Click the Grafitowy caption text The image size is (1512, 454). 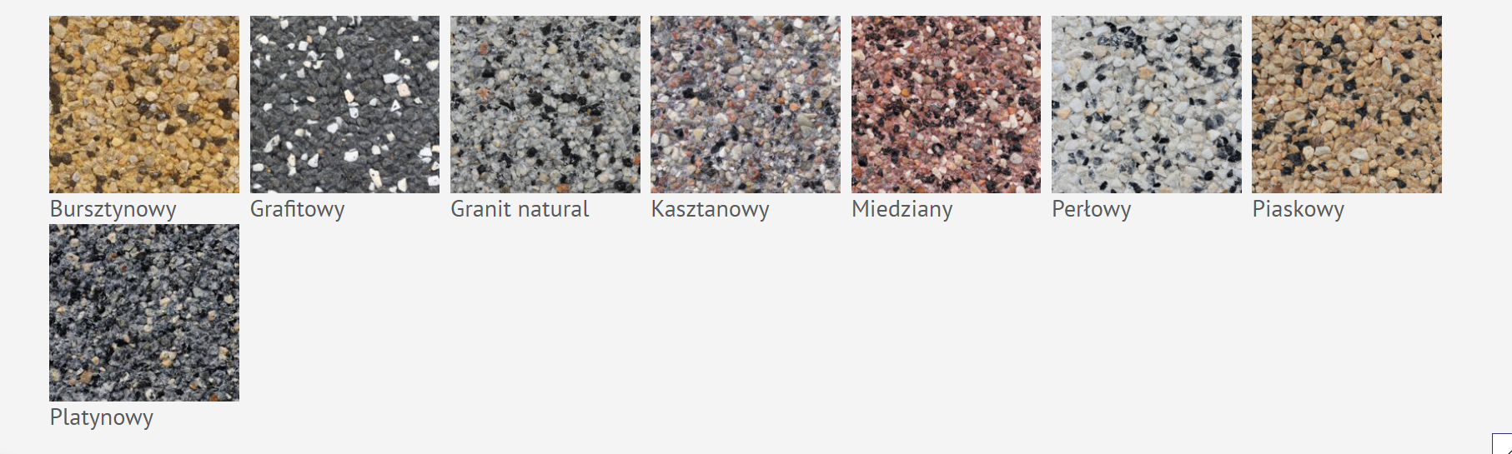pyautogui.click(x=298, y=209)
